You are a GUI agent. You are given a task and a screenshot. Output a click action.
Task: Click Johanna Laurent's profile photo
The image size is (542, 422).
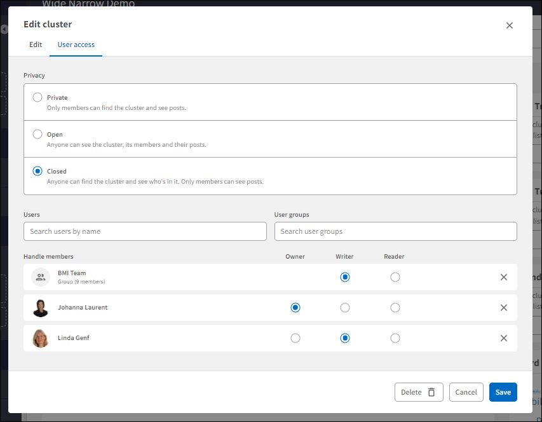coord(40,308)
